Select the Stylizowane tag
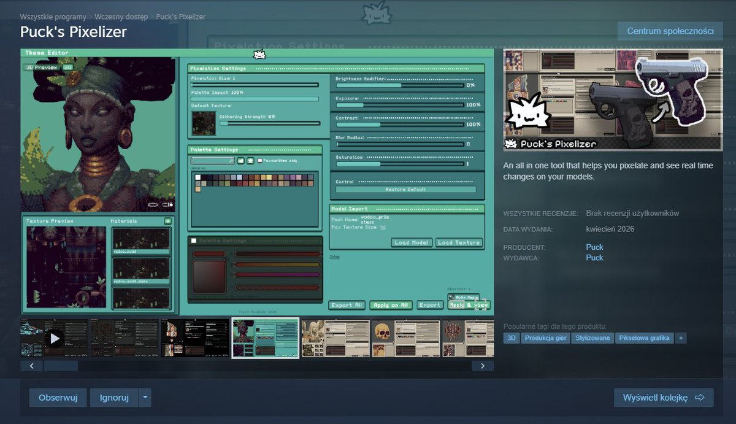 pyautogui.click(x=592, y=338)
